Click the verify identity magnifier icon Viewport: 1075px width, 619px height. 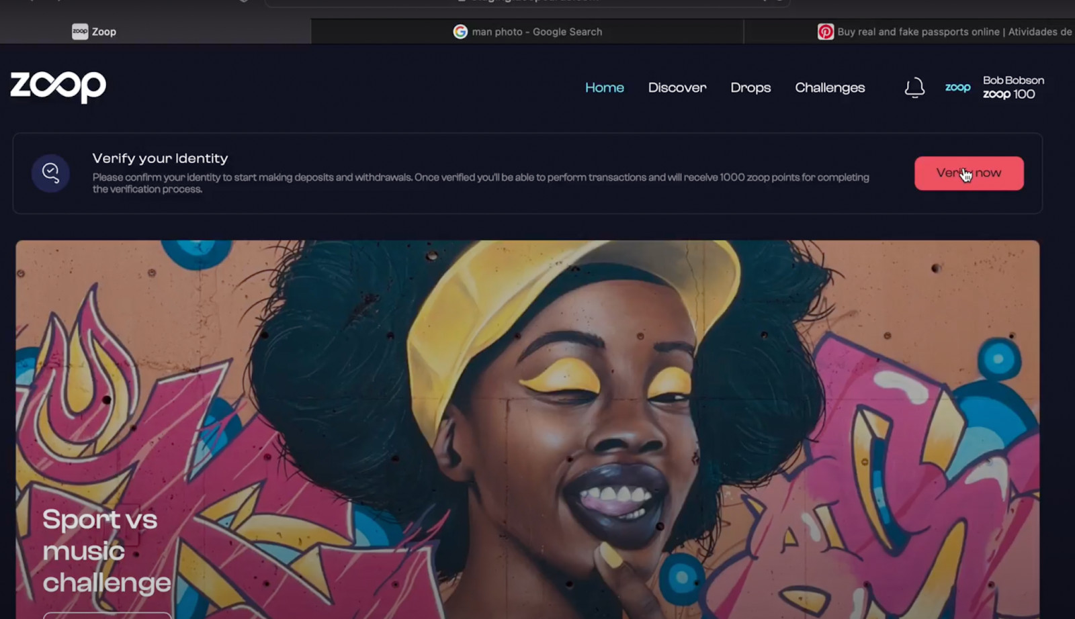point(50,173)
